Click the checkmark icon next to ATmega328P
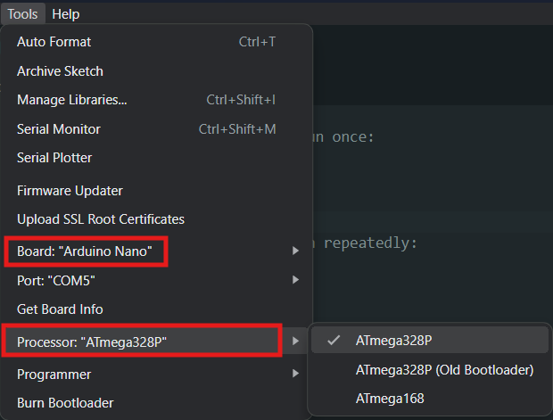The image size is (553, 420). (x=334, y=341)
